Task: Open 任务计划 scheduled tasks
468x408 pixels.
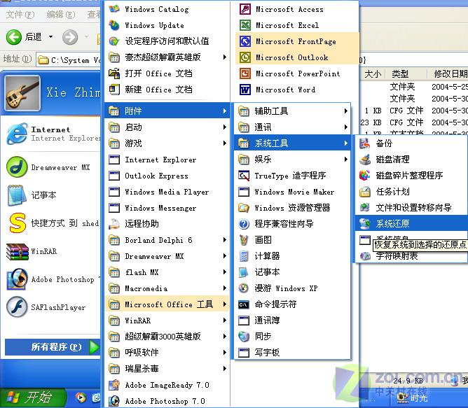Action: coord(411,192)
